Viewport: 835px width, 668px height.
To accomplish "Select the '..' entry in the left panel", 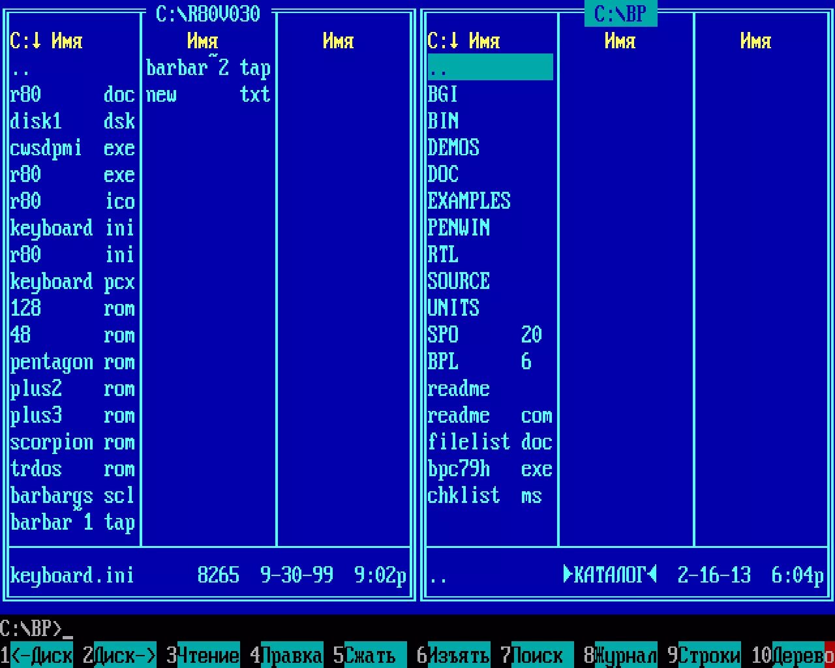I will 73,67.
